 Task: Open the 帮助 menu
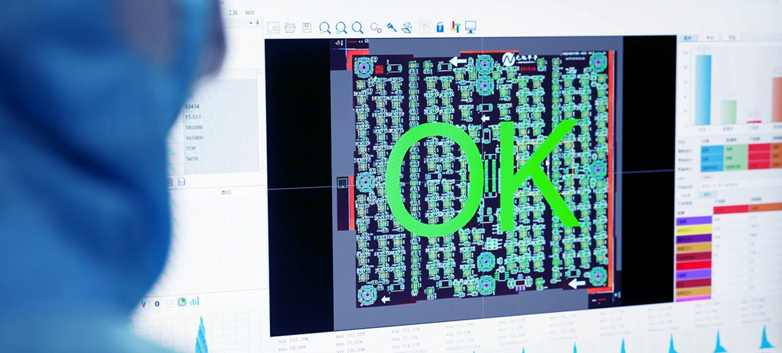pos(250,12)
